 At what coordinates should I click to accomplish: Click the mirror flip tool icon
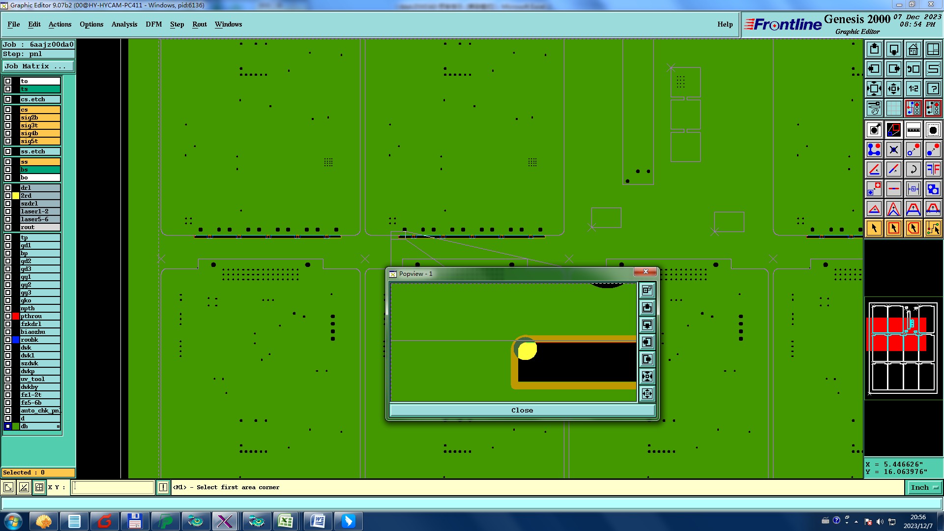tap(933, 169)
